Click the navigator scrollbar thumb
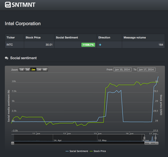Viewport: 168px width, 157px height. [x=150, y=143]
